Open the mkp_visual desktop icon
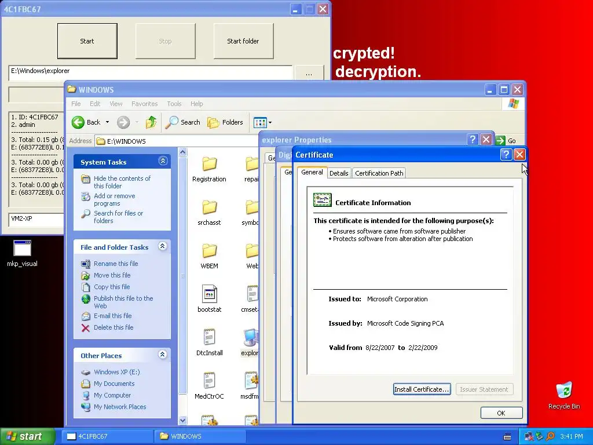This screenshot has height=445, width=593. pyautogui.click(x=22, y=253)
